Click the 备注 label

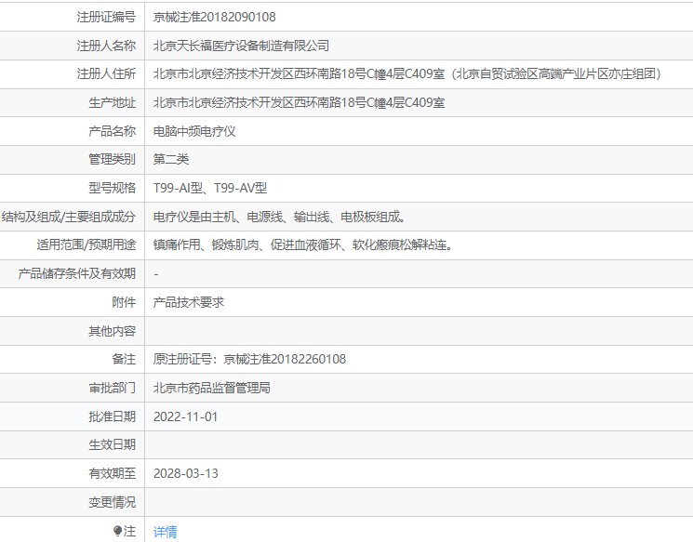tap(124, 359)
